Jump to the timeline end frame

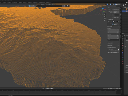[x=53, y=89]
